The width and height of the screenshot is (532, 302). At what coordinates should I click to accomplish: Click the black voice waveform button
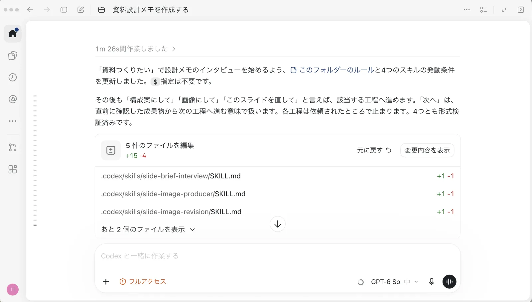(450, 282)
